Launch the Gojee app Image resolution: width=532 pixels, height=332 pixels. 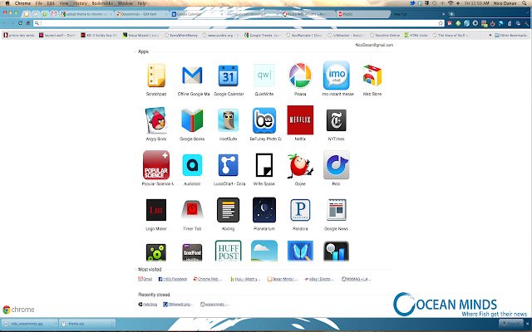(300, 166)
